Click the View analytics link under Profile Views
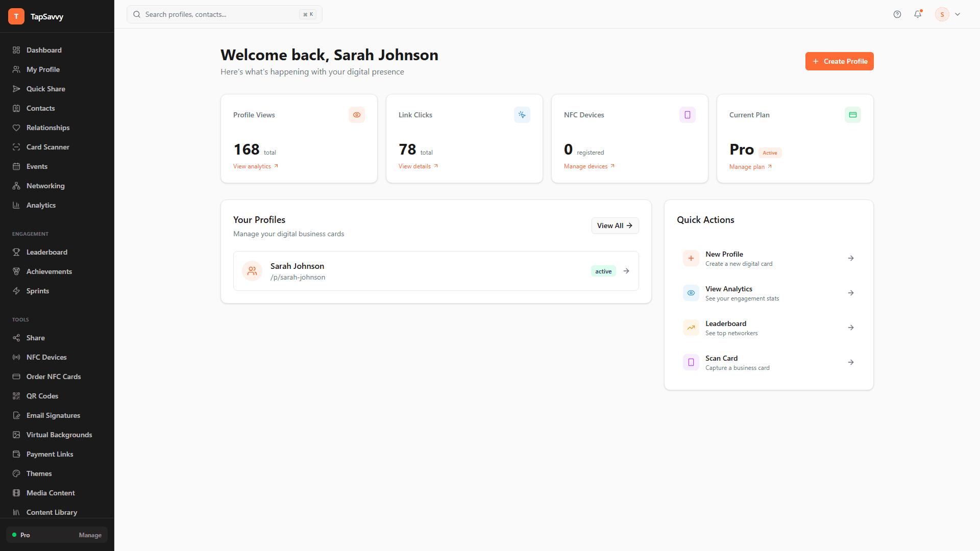The height and width of the screenshot is (551, 980). (x=252, y=166)
